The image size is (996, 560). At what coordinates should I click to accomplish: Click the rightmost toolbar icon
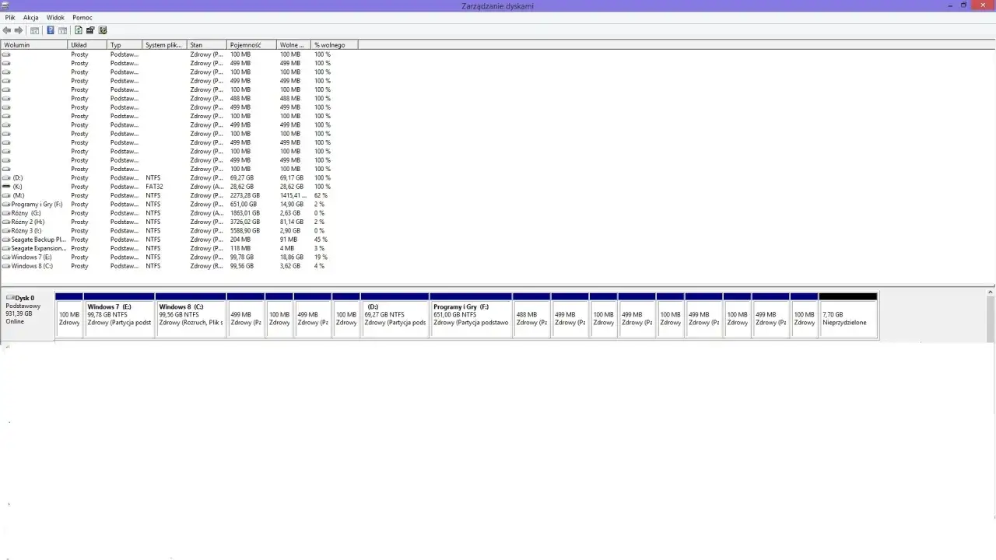coord(103,30)
